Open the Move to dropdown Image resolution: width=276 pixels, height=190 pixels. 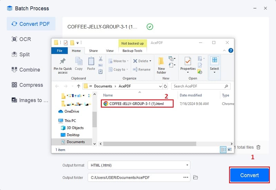tap(118, 61)
